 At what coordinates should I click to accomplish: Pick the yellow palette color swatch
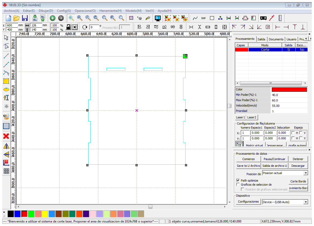(x=45, y=214)
